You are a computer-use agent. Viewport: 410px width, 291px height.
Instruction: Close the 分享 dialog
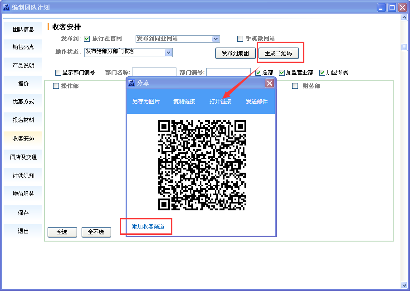(x=269, y=83)
